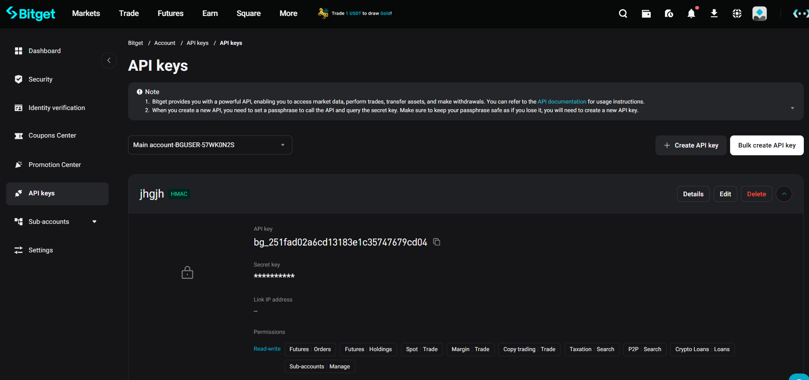Screen dimensions: 809x380
Task: Copy the API key with copy icon
Action: (436, 242)
